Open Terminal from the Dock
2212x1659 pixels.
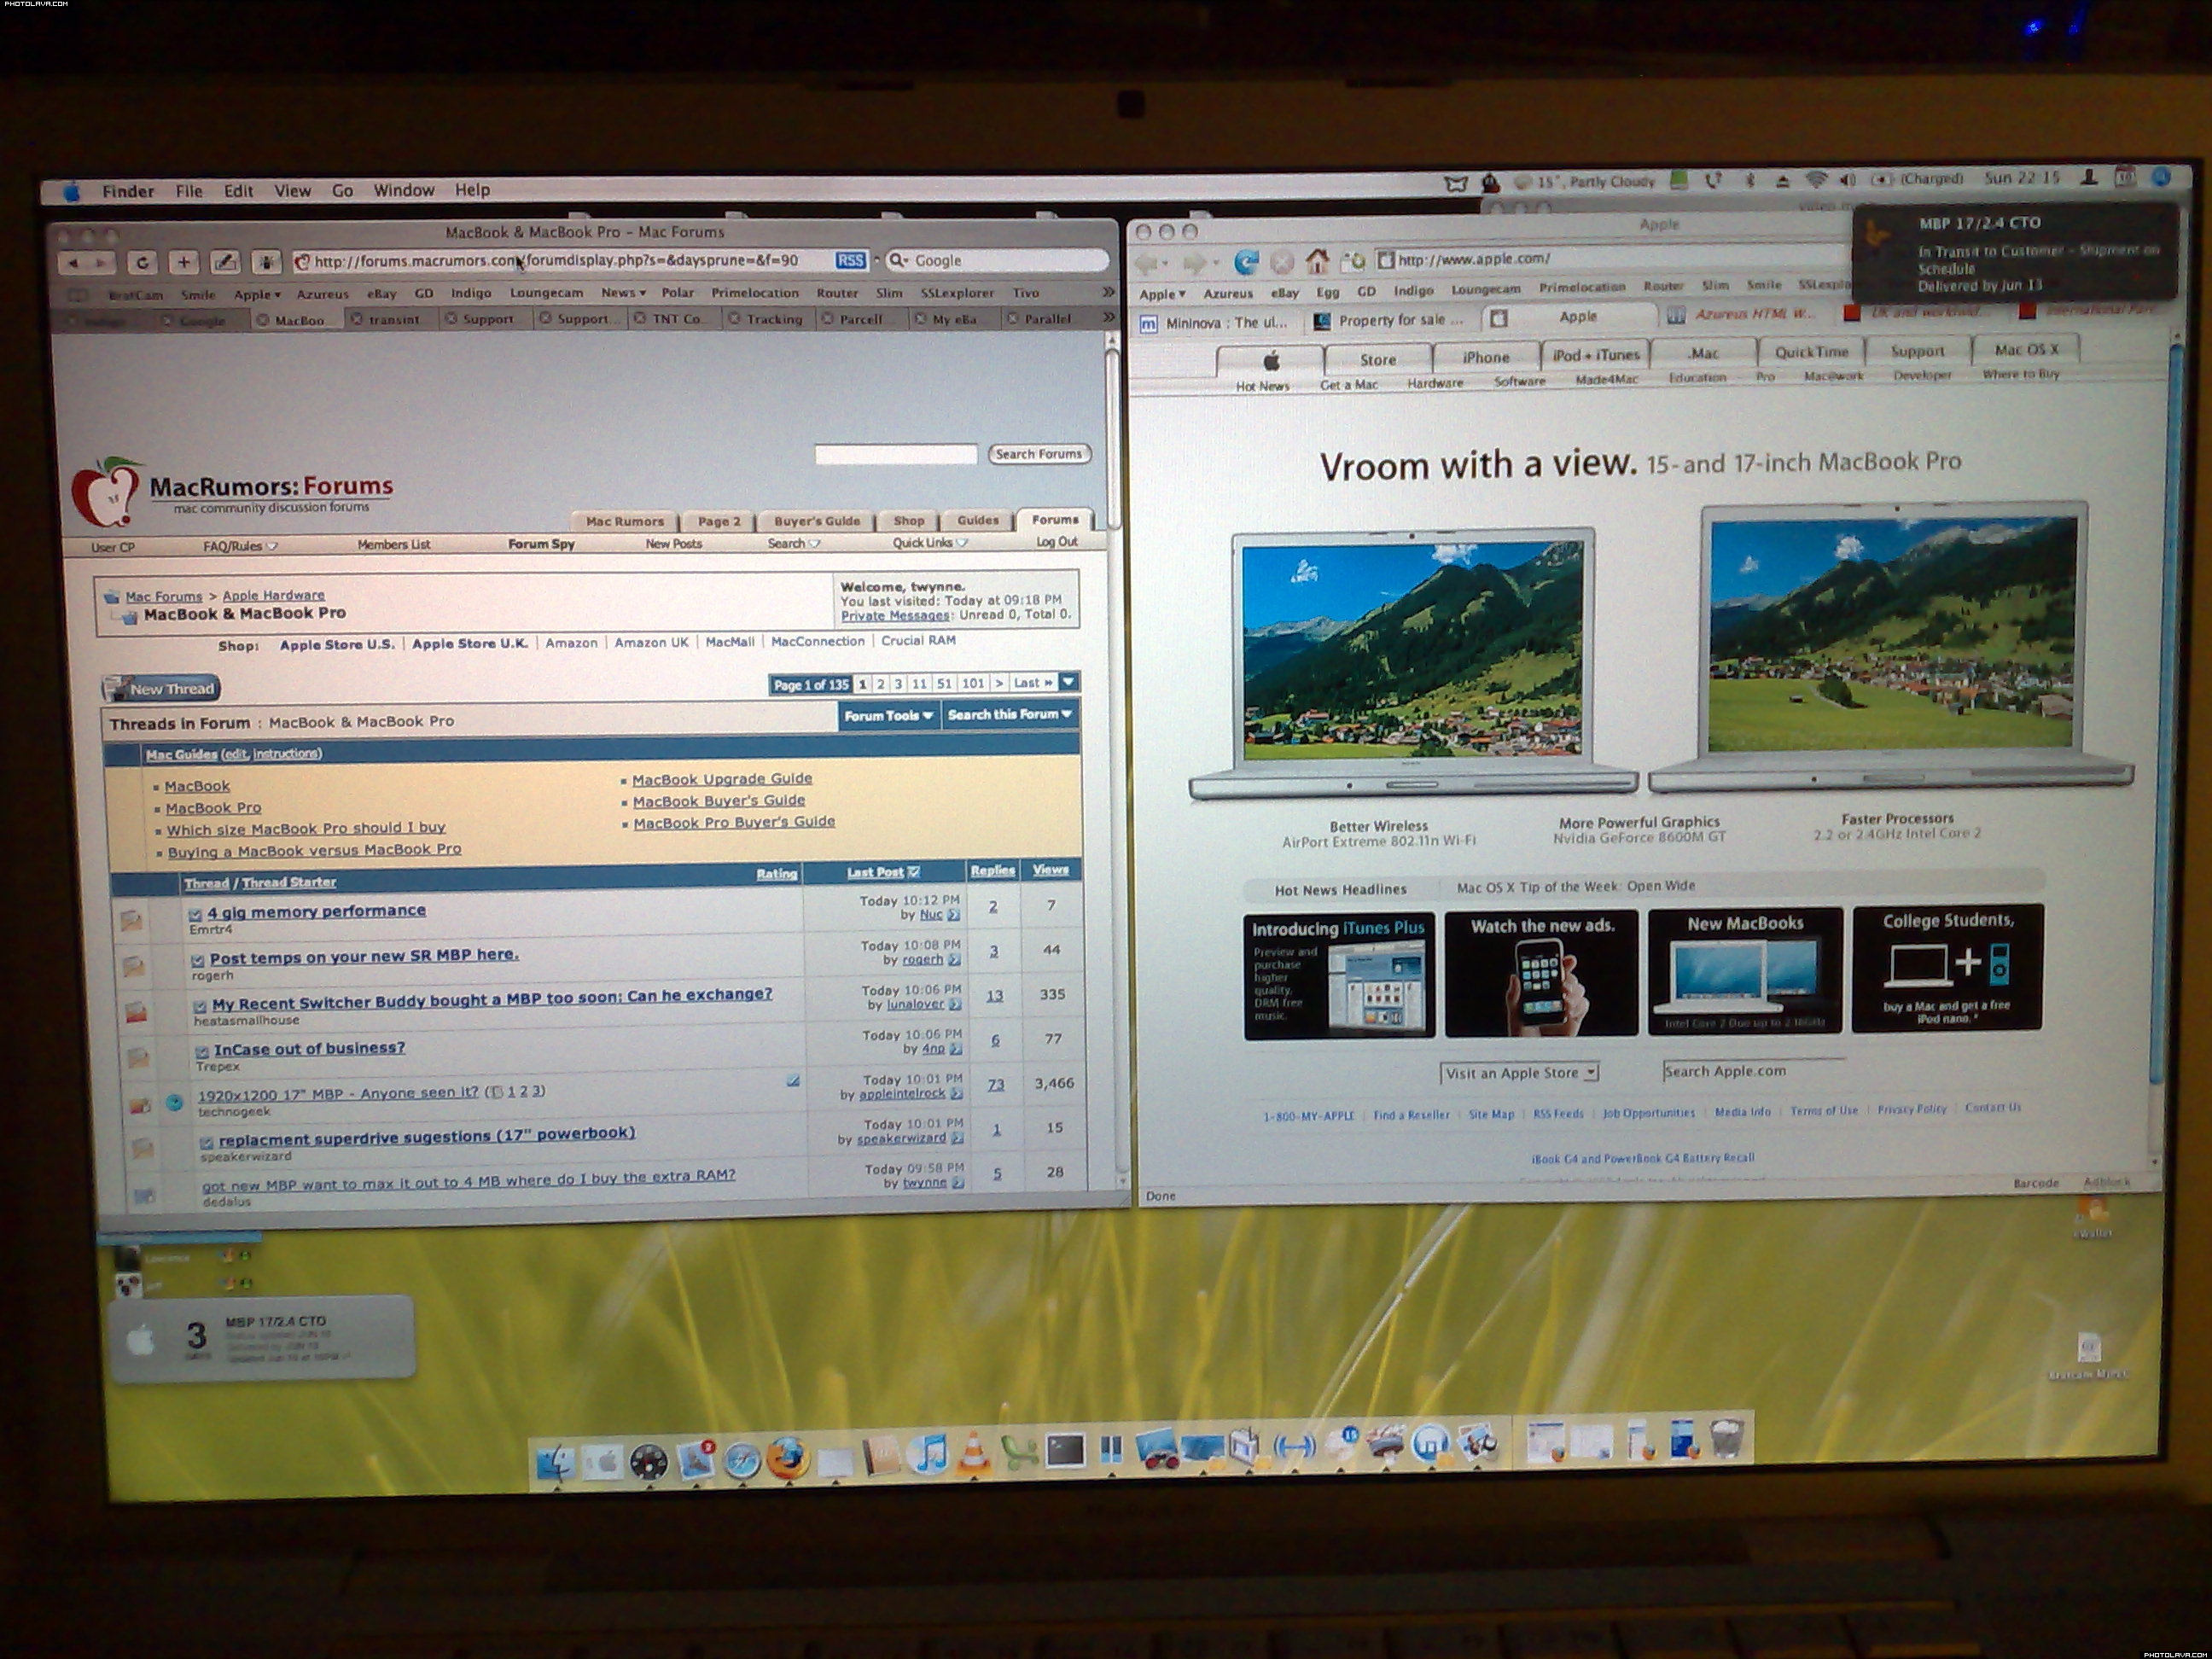pos(1065,1450)
